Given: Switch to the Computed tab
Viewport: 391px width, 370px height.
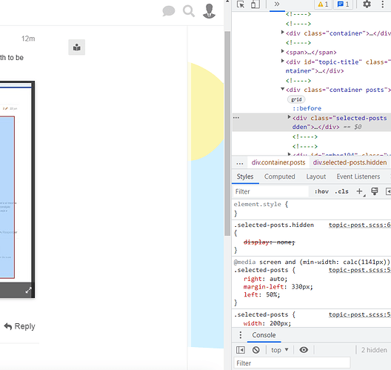Looking at the screenshot, I should click(x=279, y=176).
